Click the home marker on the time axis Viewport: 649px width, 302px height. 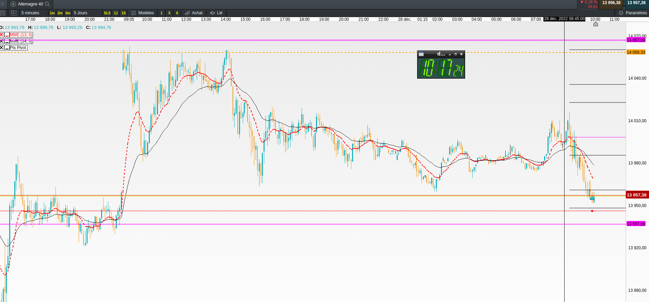tap(596, 24)
